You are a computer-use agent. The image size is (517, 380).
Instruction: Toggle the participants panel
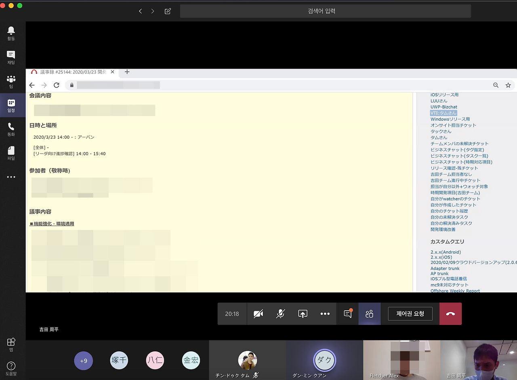coord(369,314)
